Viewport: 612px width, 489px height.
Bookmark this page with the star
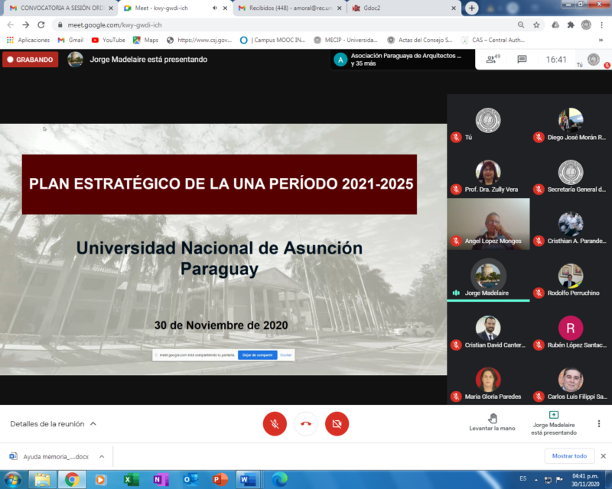tap(537, 25)
